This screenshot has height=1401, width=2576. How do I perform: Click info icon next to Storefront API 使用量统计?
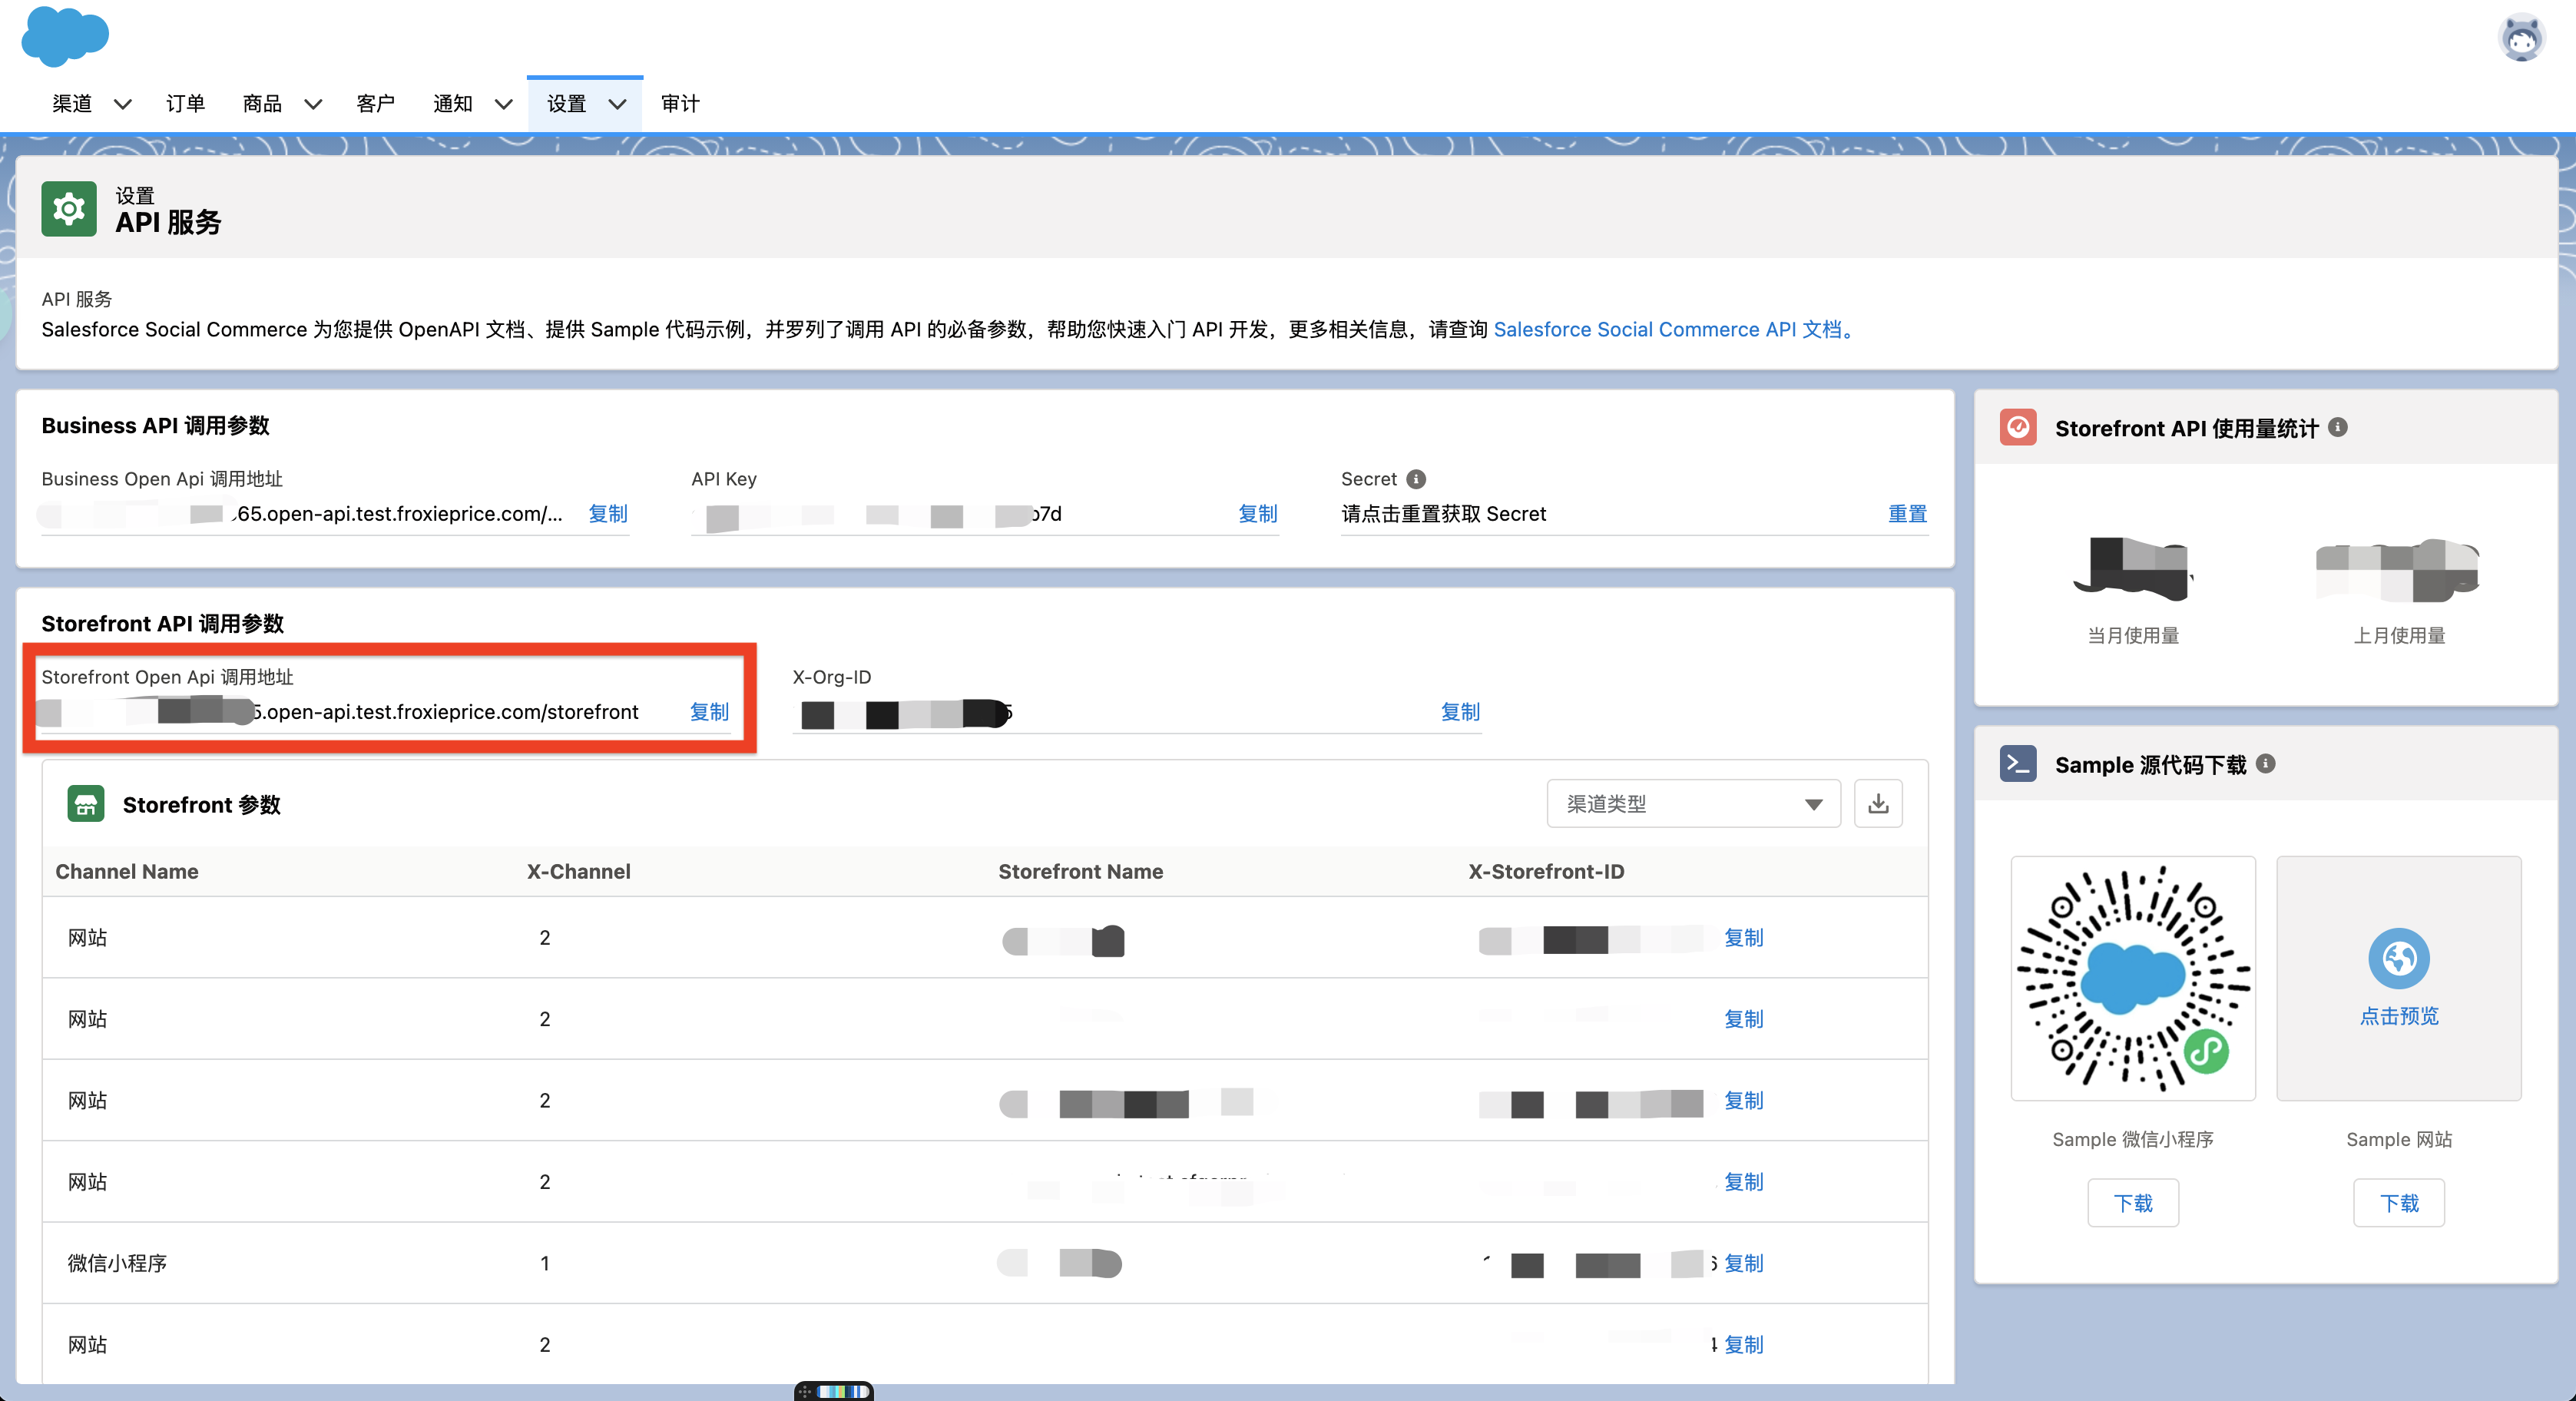[x=2338, y=427]
